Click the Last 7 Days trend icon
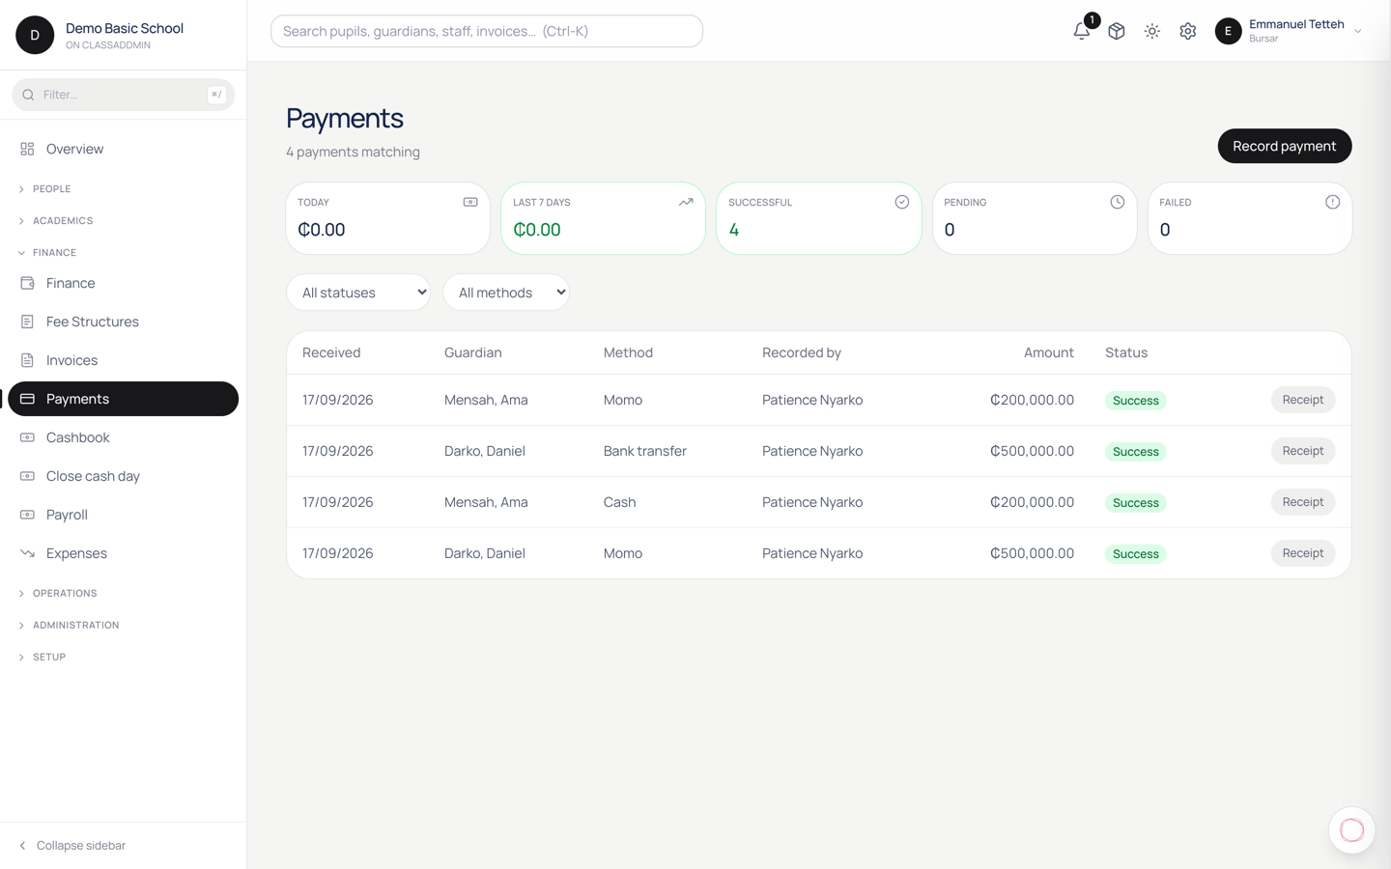This screenshot has height=869, width=1391. tap(686, 202)
